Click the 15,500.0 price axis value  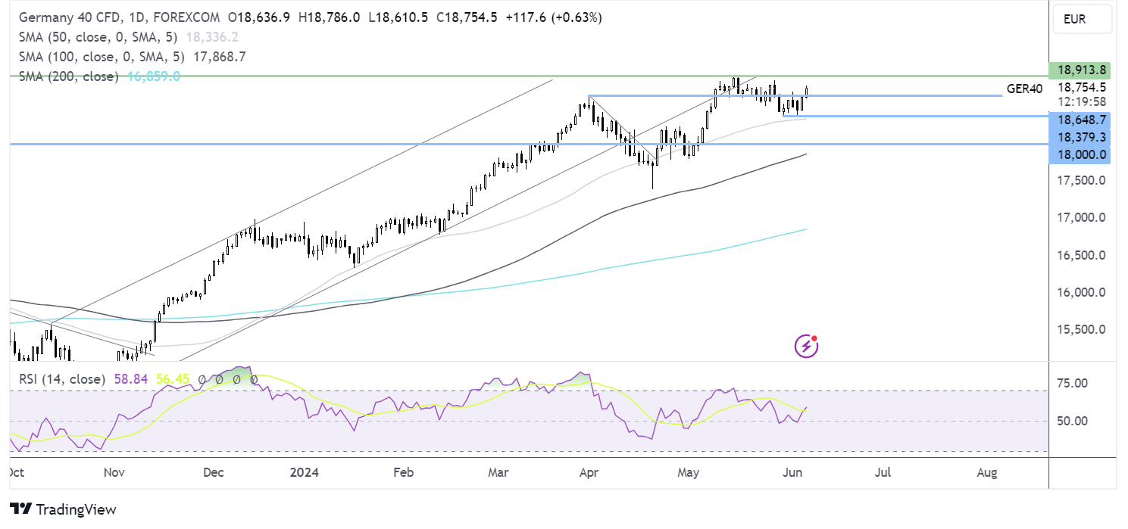[1082, 329]
